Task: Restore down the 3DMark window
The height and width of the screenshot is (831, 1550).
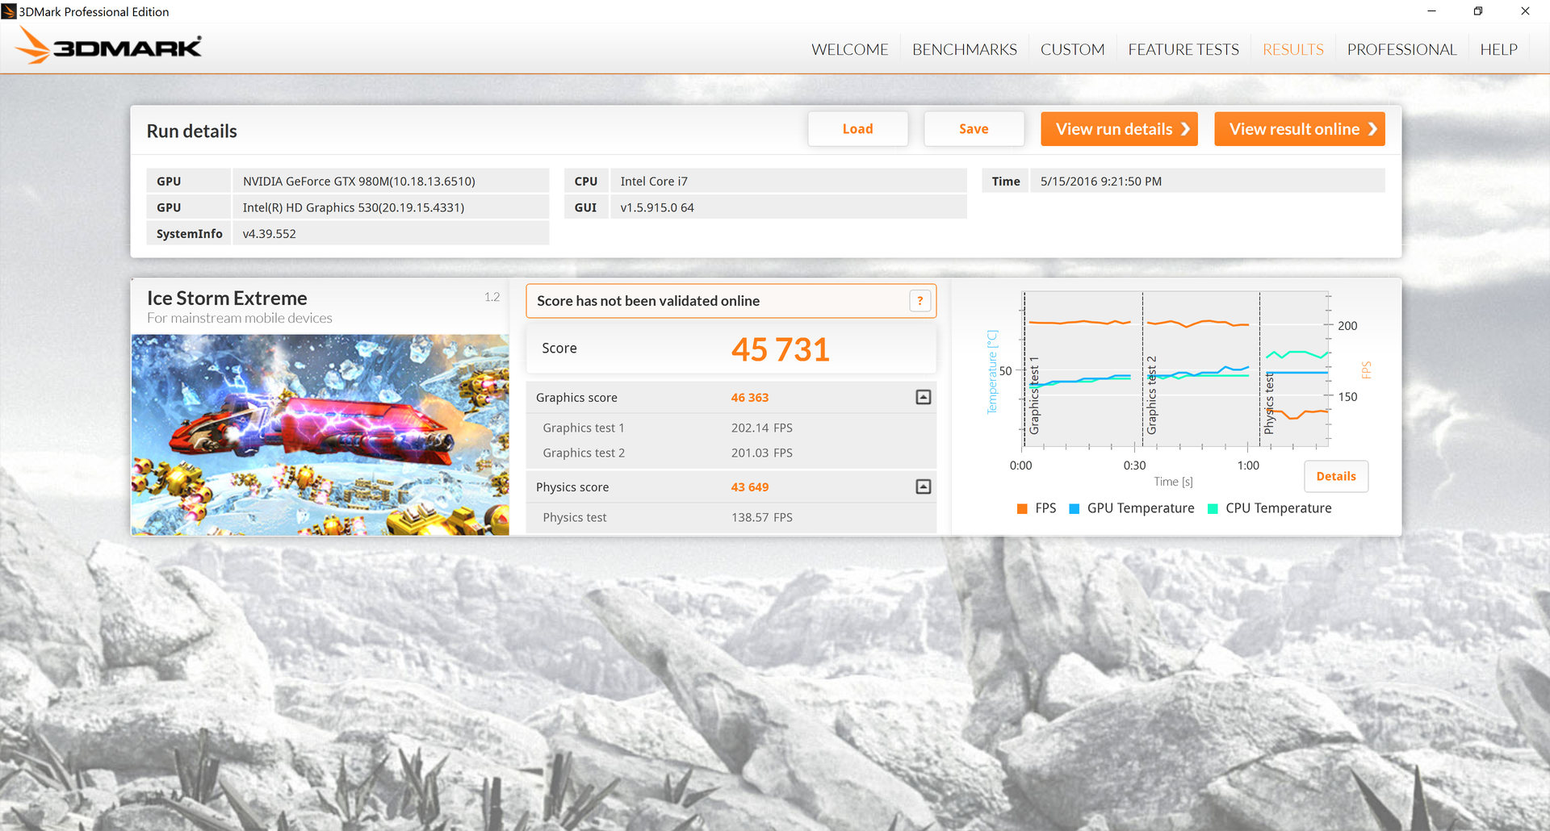Action: 1478,11
